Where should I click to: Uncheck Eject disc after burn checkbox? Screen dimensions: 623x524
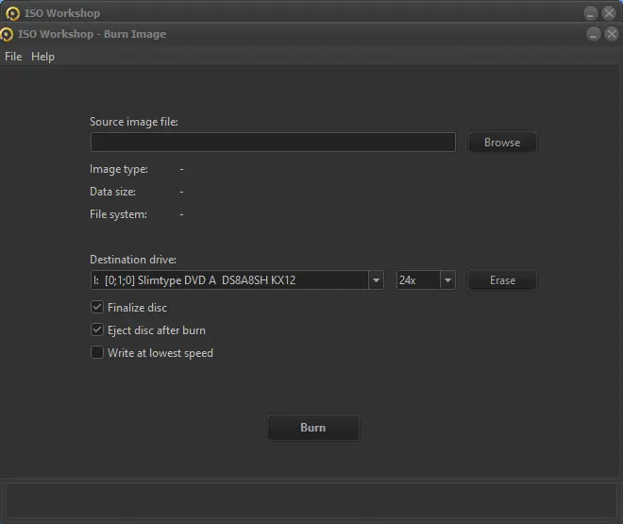pos(97,330)
